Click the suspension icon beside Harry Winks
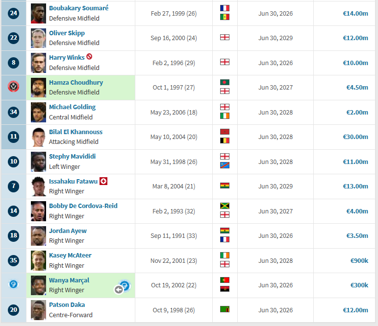 (89, 57)
